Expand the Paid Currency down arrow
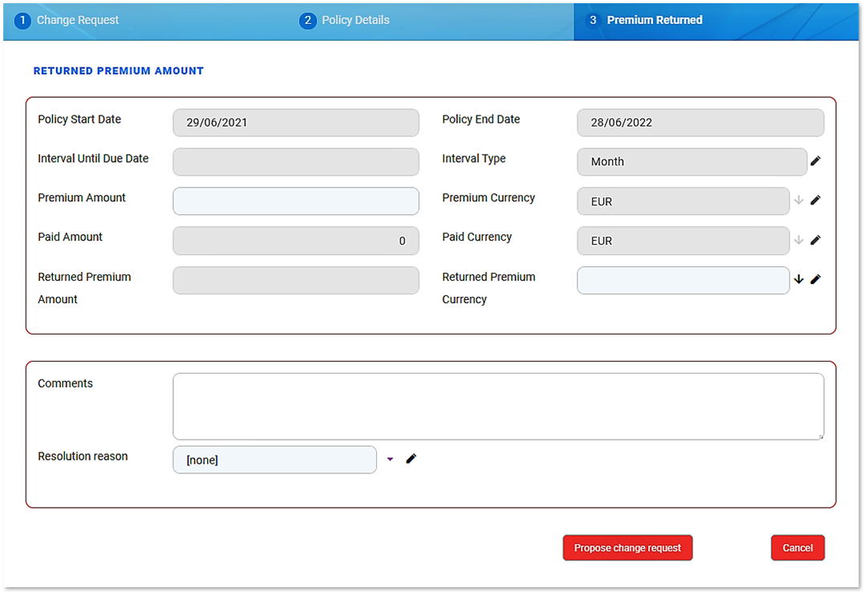This screenshot has height=596, width=868. point(798,240)
